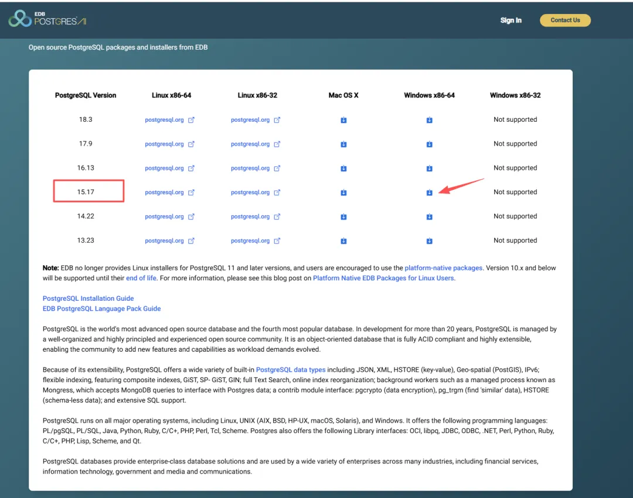Follow the PostgreSQL data types link

click(291, 369)
